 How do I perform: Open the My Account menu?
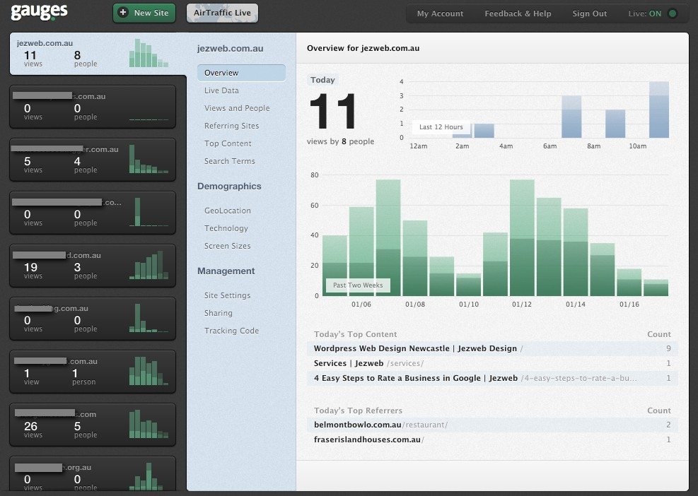440,13
